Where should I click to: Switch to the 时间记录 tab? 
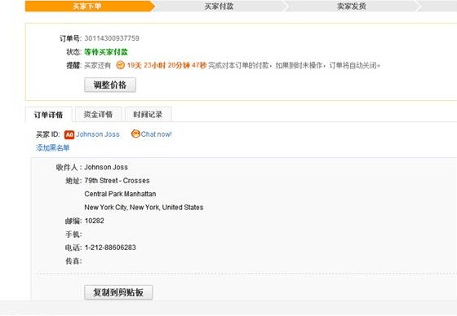tap(148, 114)
